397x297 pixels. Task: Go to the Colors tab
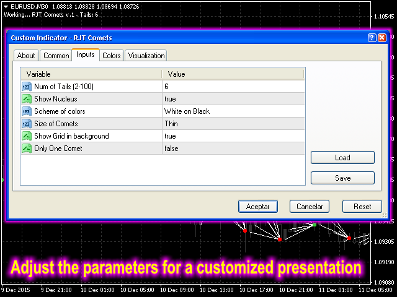coord(112,55)
